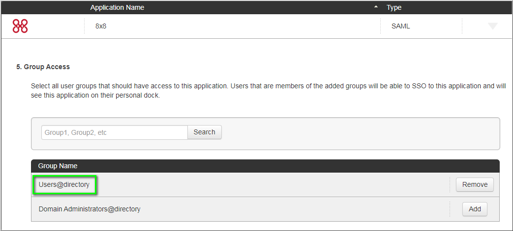513x231 pixels.
Task: Click the group access description paragraph
Action: tap(268, 91)
